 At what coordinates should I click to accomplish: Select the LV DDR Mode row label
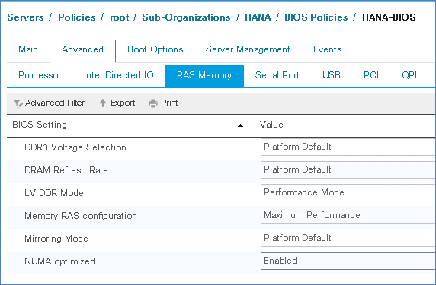[54, 193]
